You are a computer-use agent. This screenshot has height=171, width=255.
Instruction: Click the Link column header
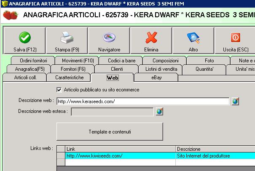(x=121, y=149)
